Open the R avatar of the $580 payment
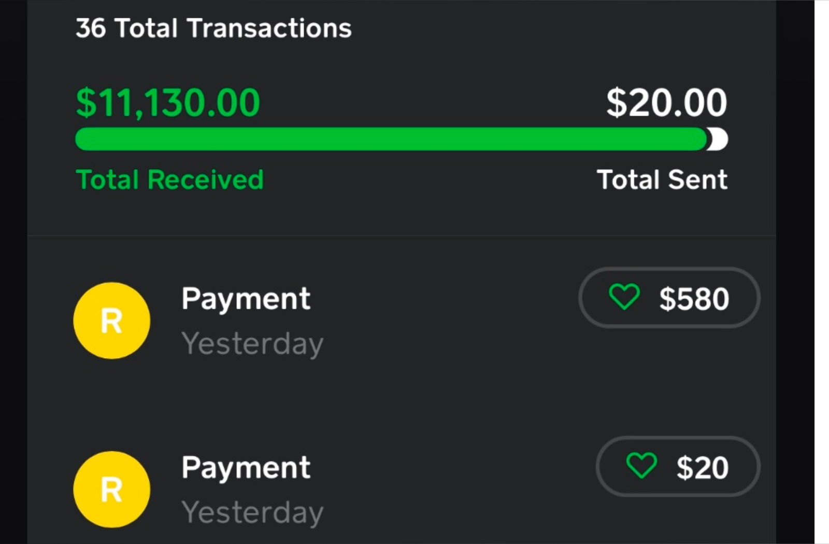Screen dimensions: 829x544 112,320
